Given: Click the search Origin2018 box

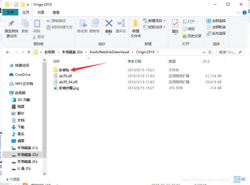Looking at the screenshot, I should 230,52.
